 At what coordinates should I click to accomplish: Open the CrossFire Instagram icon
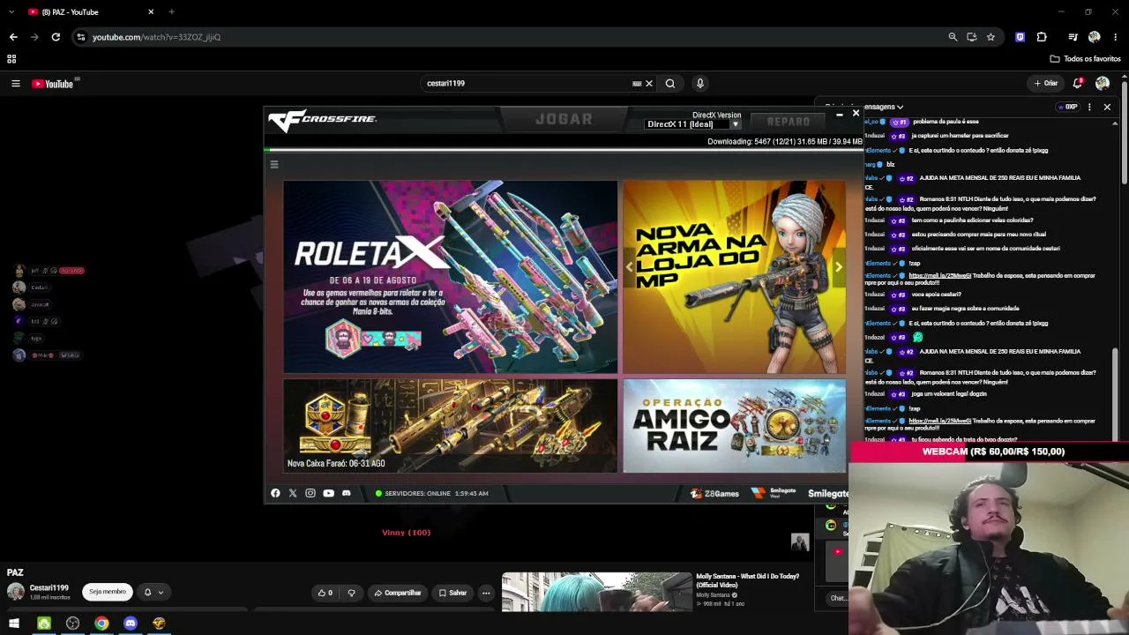click(x=310, y=493)
